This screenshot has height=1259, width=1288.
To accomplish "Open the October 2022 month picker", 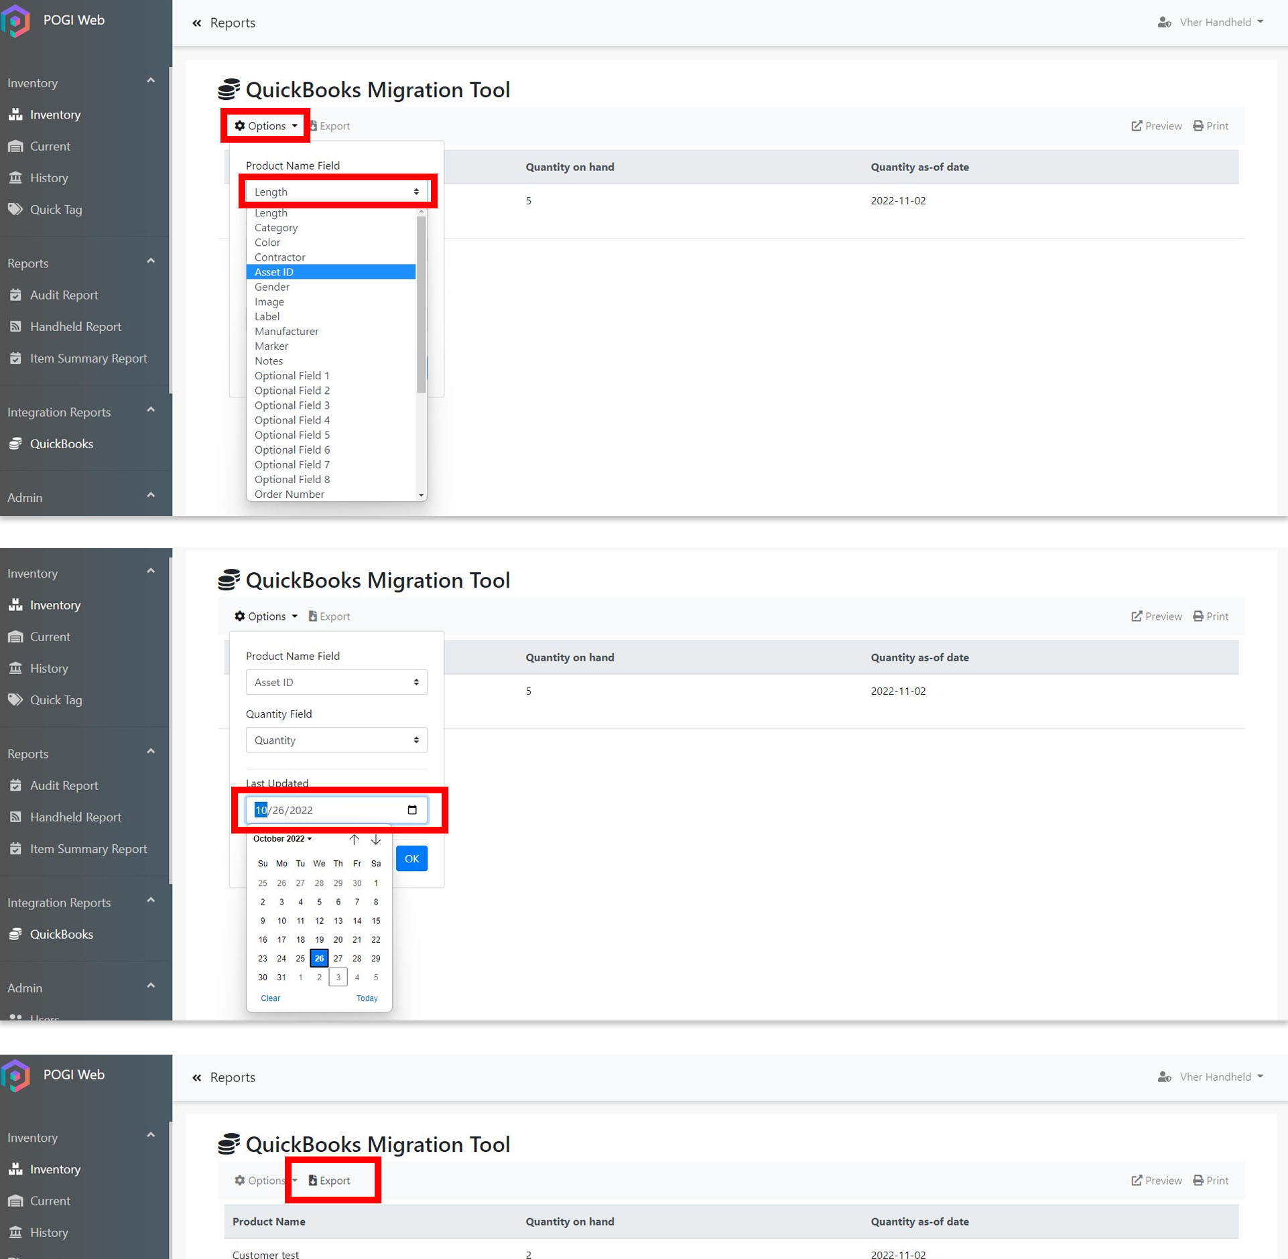I will 282,839.
